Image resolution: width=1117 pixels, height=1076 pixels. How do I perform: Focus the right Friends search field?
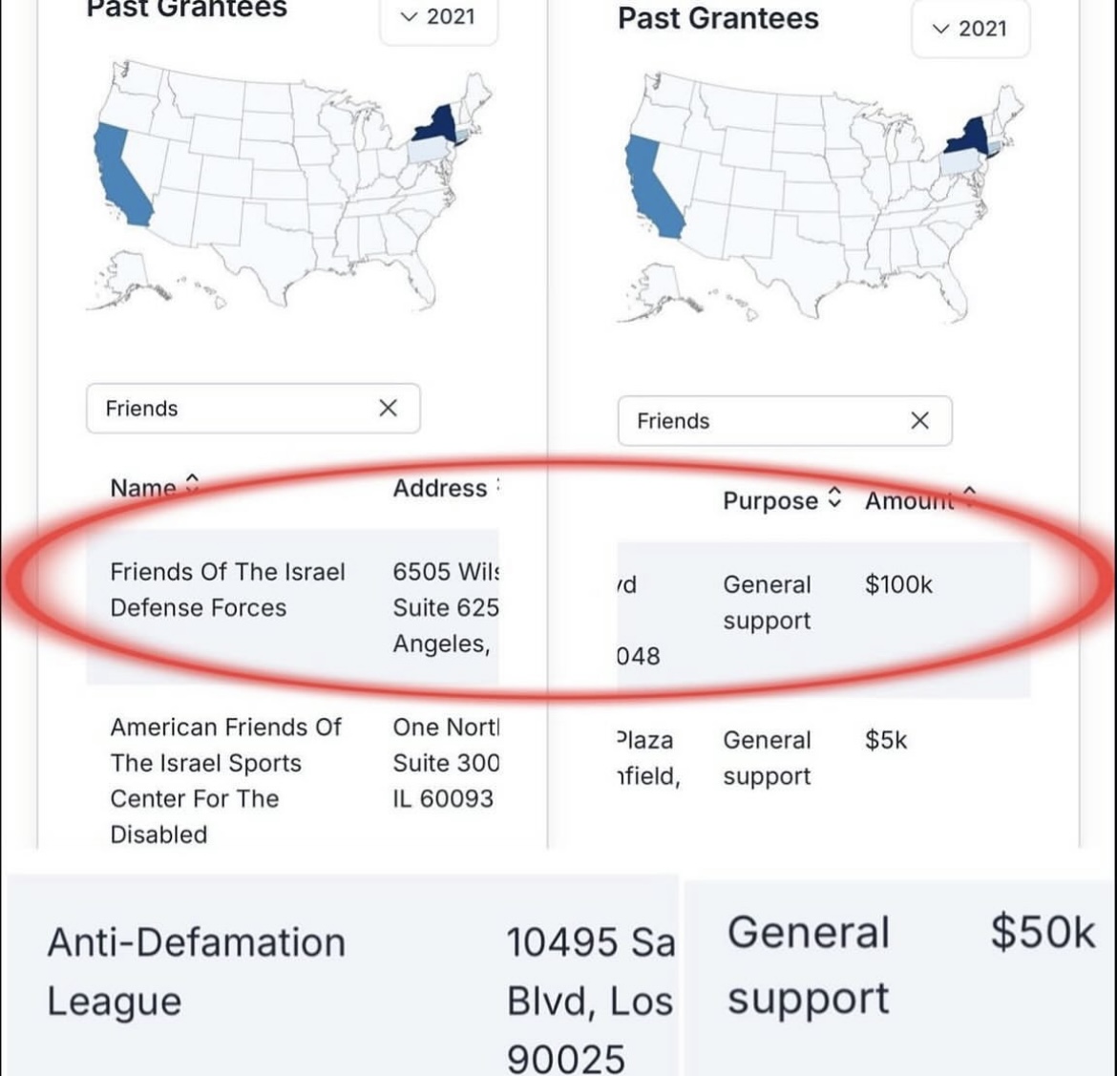click(770, 420)
